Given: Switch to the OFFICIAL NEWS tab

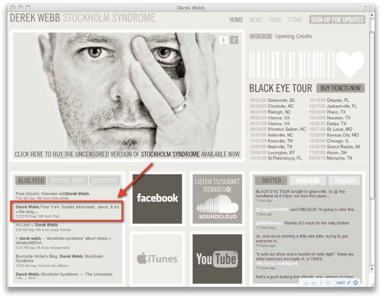Looking at the screenshot, I should pos(68,181).
